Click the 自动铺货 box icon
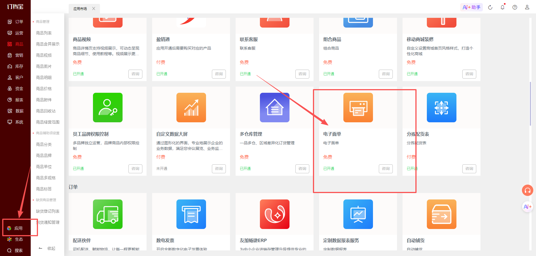Image resolution: width=536 pixels, height=256 pixels. [442, 214]
